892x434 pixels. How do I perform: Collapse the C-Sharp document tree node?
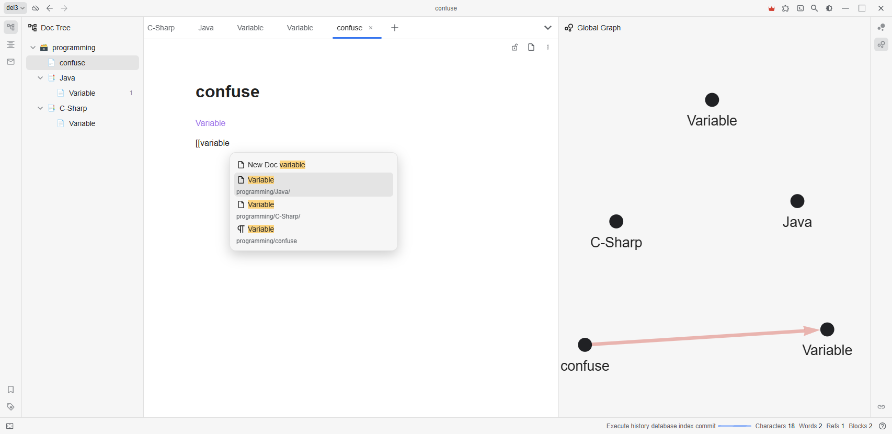(x=40, y=108)
